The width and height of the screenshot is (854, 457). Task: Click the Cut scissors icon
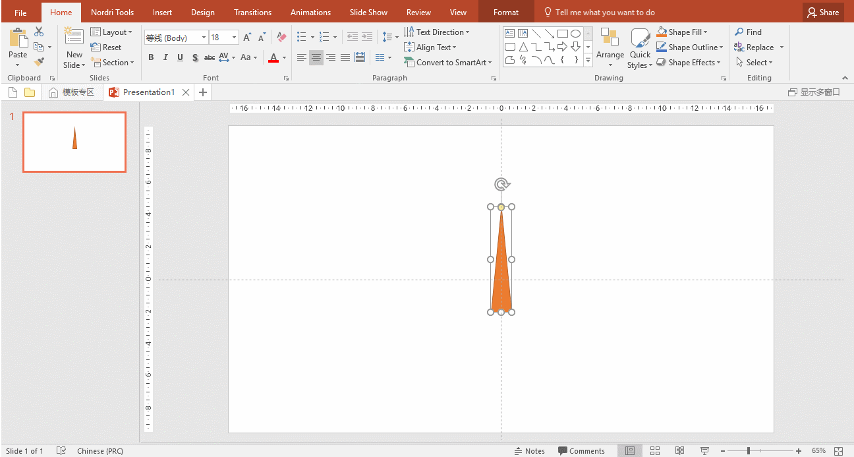(39, 32)
